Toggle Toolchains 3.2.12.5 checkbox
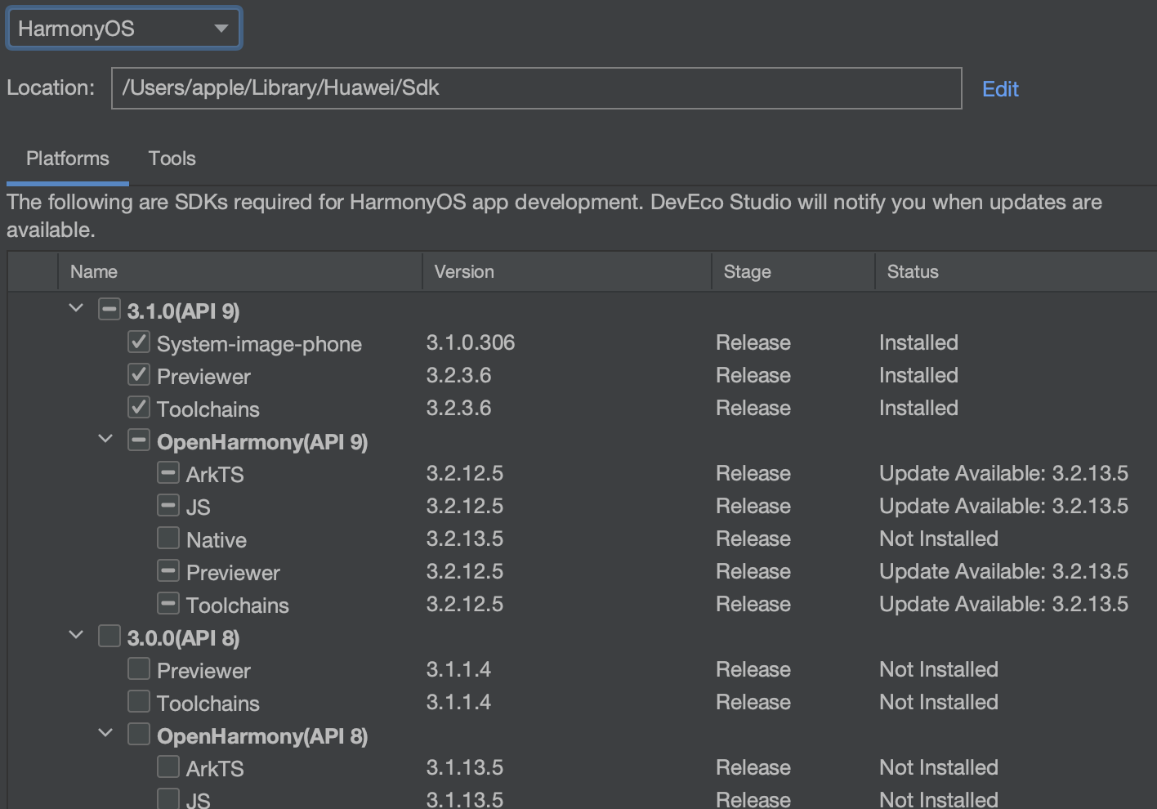Viewport: 1157px width, 809px height. tap(168, 603)
